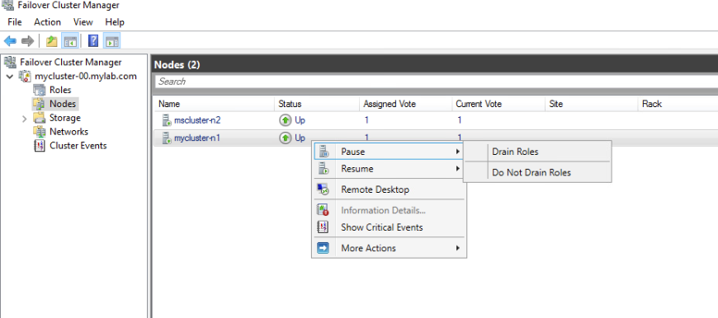
Task: Expand the More Actions submenu arrow
Action: (457, 248)
